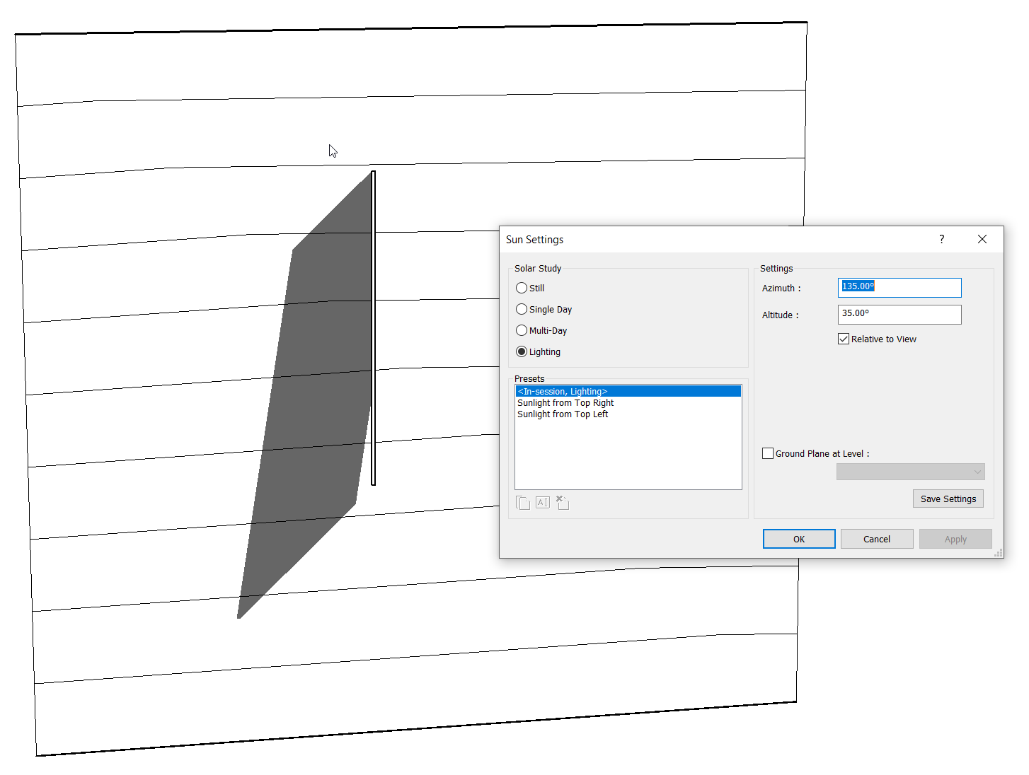Select the In-session Lighting preset
This screenshot has height=775, width=1029.
[x=563, y=391]
